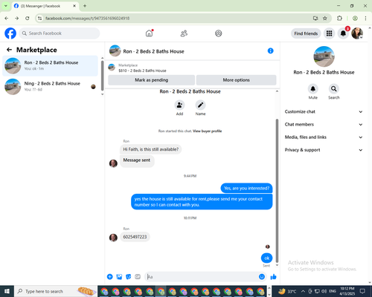372x297 pixels.
Task: Click the Search Facebook field
Action: [x=60, y=33]
